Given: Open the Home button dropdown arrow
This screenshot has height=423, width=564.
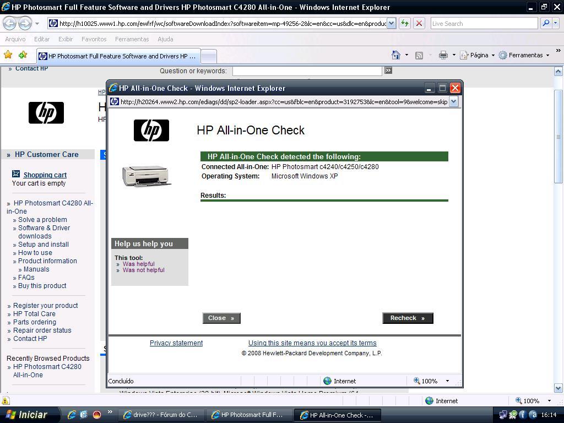Looking at the screenshot, I should [x=406, y=55].
